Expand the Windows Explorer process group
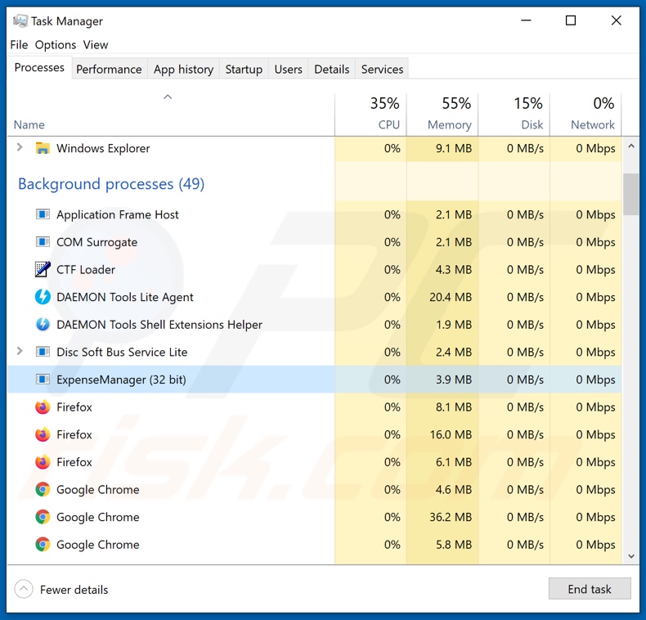The width and height of the screenshot is (646, 620). click(x=20, y=147)
